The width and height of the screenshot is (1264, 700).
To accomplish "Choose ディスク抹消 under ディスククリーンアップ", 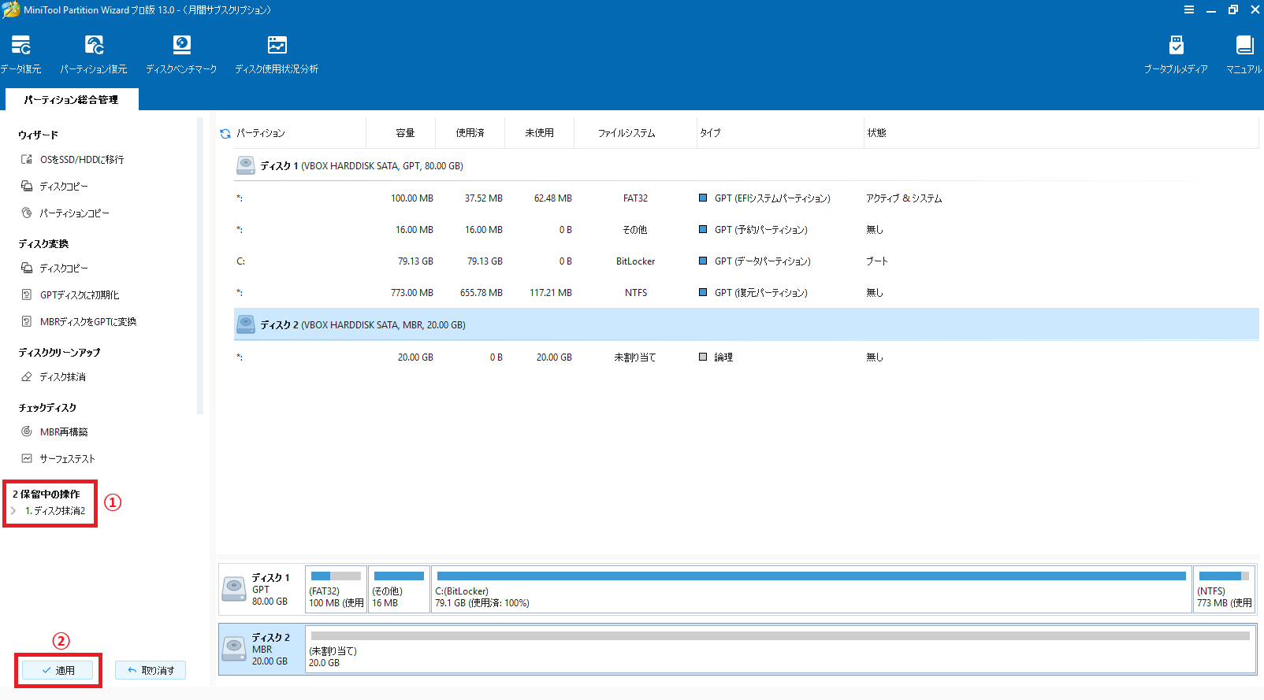I will coord(62,377).
